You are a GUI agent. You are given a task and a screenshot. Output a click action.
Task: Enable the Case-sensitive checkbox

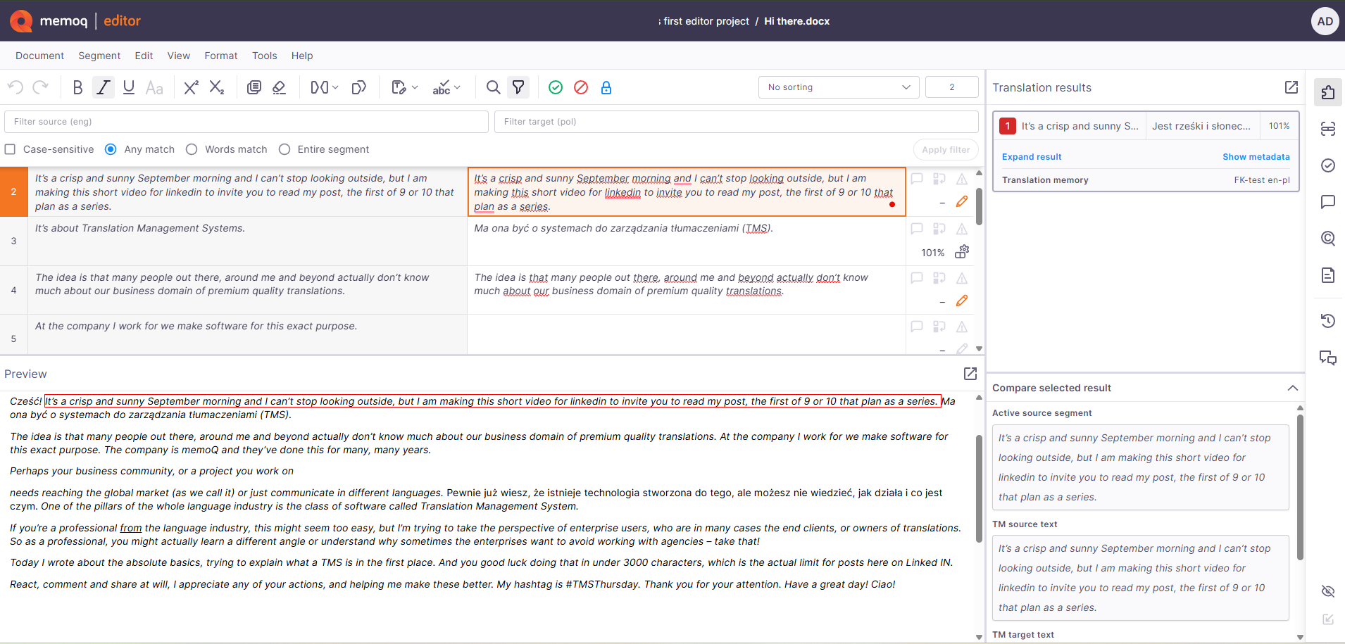10,149
